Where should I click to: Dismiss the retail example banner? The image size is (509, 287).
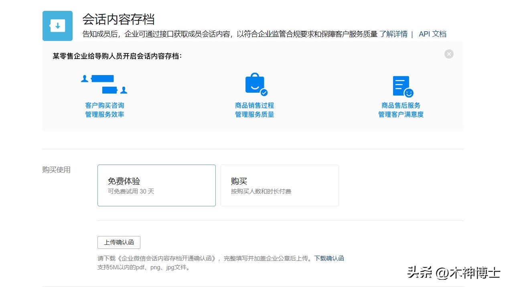coord(449,54)
